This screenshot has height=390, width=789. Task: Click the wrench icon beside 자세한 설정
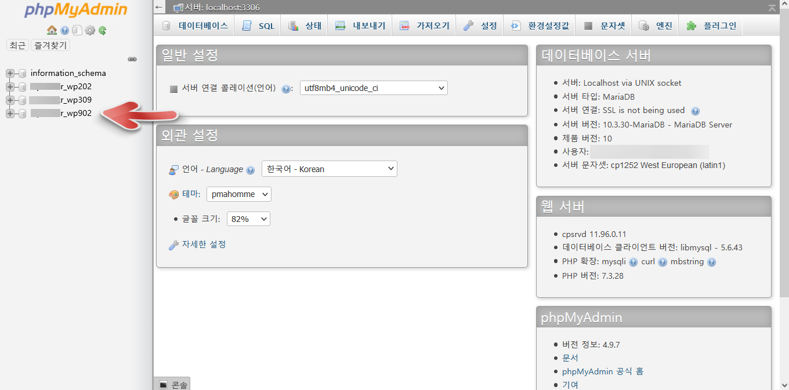(x=173, y=245)
